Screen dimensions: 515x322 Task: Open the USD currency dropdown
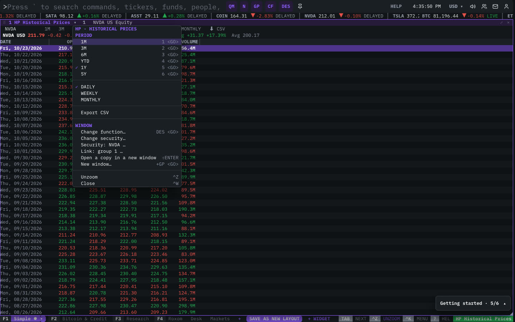coord(456,6)
